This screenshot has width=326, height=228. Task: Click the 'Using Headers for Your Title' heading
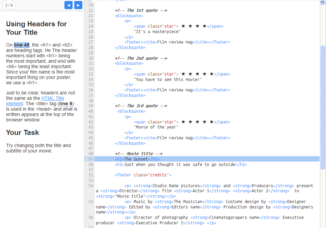(x=36, y=28)
